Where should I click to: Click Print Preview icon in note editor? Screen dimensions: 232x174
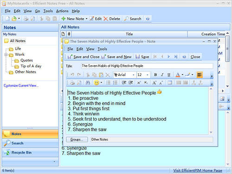[x=79, y=83]
